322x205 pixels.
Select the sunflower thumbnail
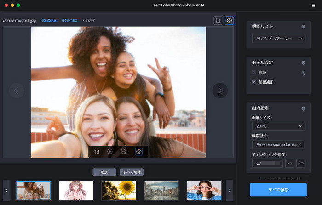(119, 191)
